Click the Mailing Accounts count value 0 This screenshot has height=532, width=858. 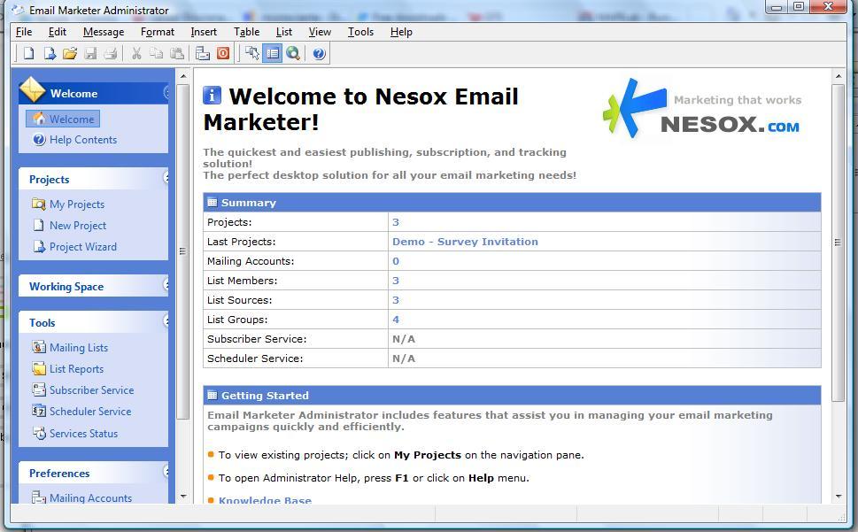pos(396,261)
